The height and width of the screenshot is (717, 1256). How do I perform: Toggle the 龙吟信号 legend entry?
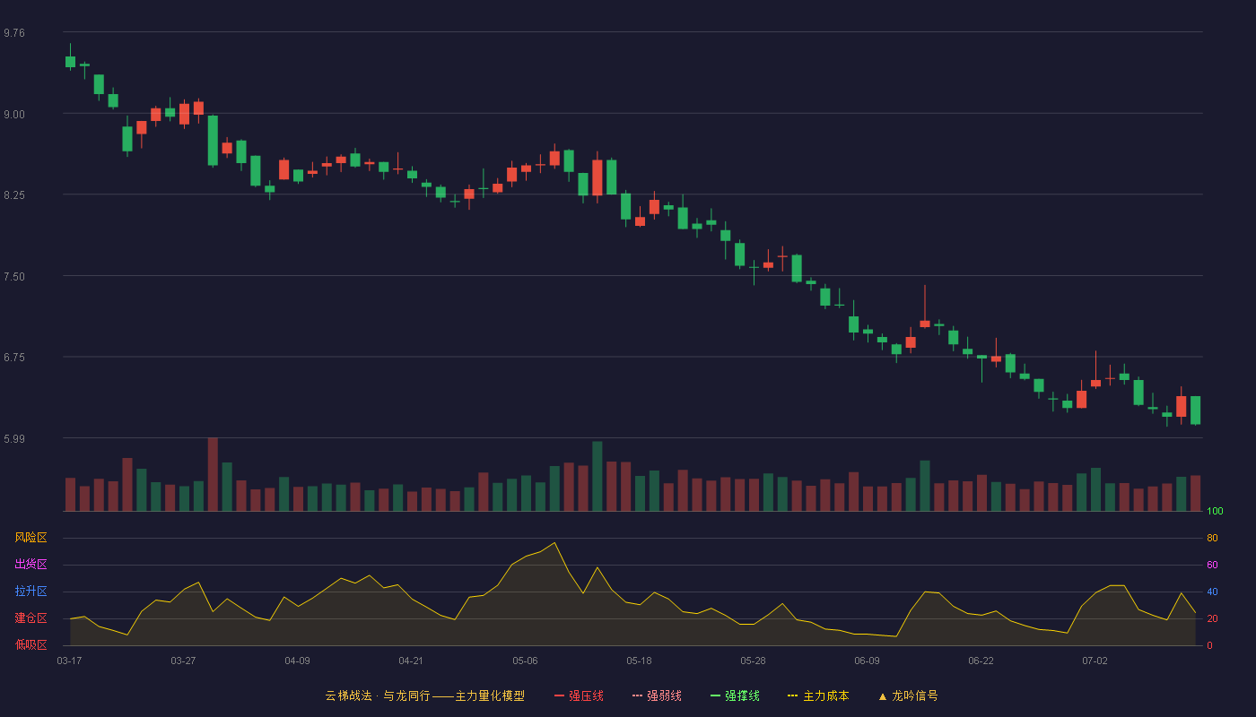[x=907, y=695]
